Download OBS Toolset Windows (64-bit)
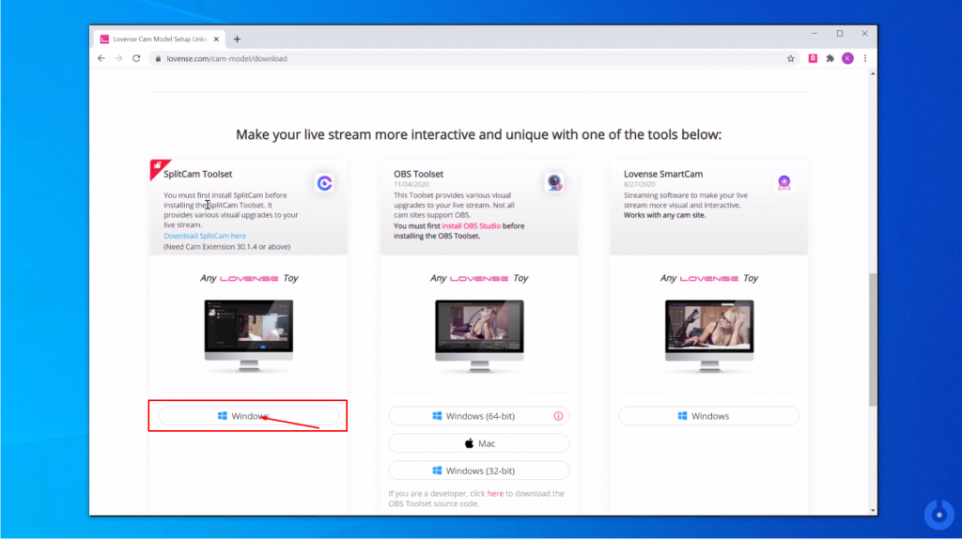962x540 pixels. click(x=478, y=416)
